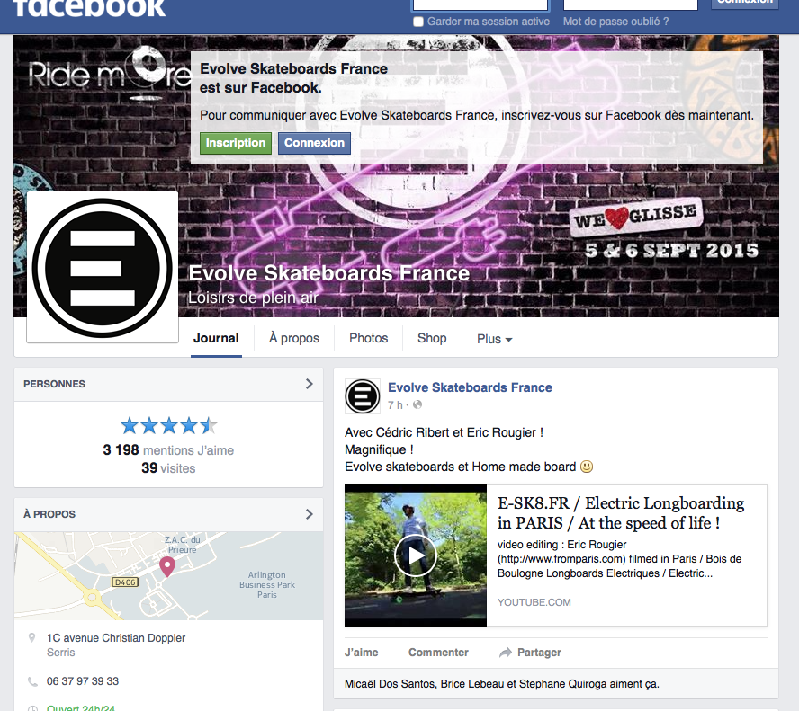Click the public globe icon on post
Viewport: 799px width, 711px height.
(417, 404)
